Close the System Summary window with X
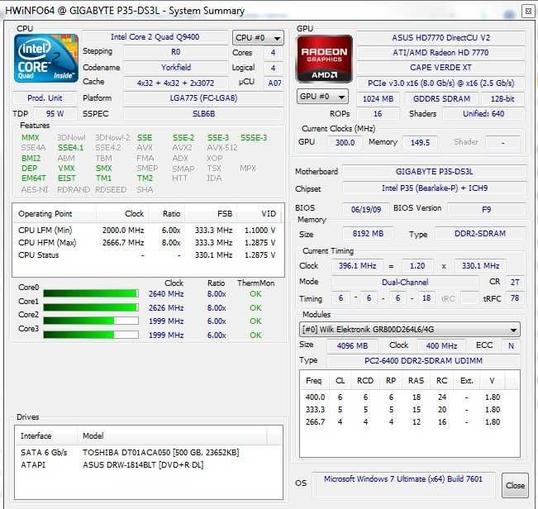The image size is (538, 509). point(529,12)
